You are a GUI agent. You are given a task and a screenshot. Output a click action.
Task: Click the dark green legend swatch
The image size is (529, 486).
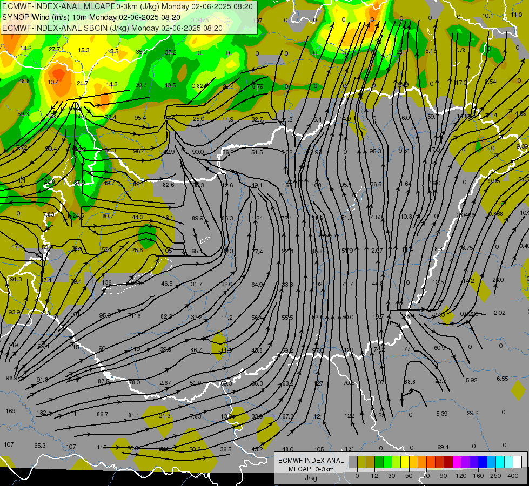click(x=379, y=462)
